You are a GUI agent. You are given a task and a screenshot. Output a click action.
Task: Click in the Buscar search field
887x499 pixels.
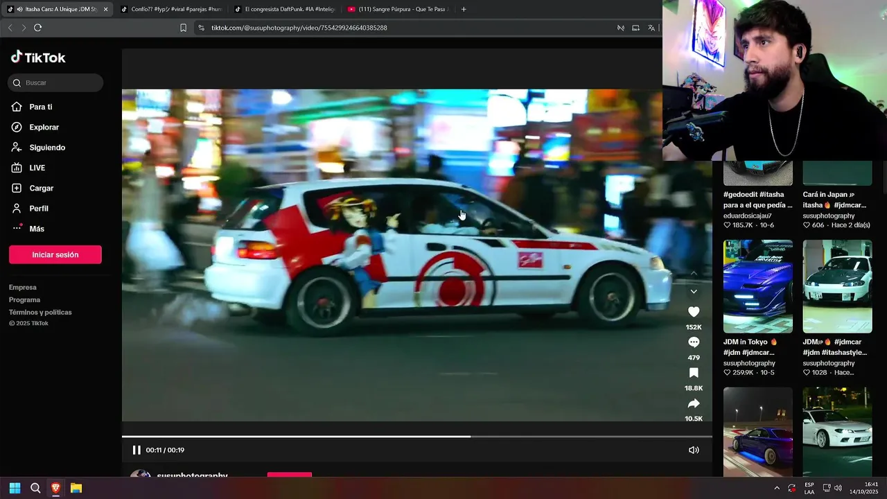55,82
